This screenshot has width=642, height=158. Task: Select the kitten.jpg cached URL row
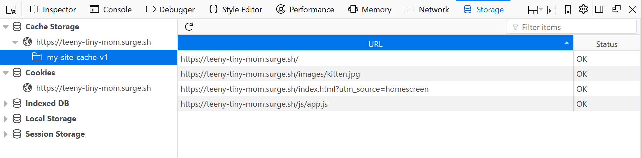click(375, 74)
